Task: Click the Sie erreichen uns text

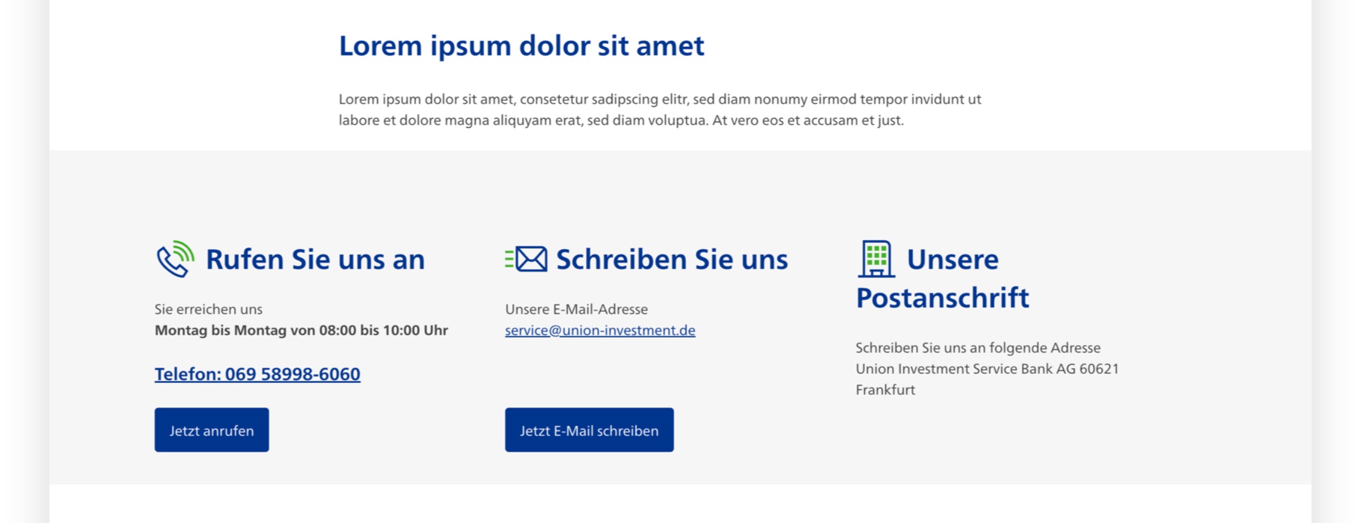Action: click(209, 309)
